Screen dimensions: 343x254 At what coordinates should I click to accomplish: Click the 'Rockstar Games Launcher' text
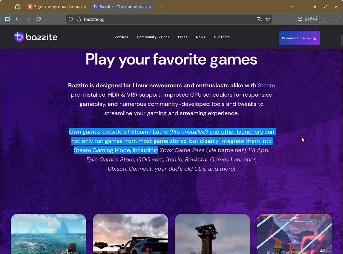pos(220,159)
